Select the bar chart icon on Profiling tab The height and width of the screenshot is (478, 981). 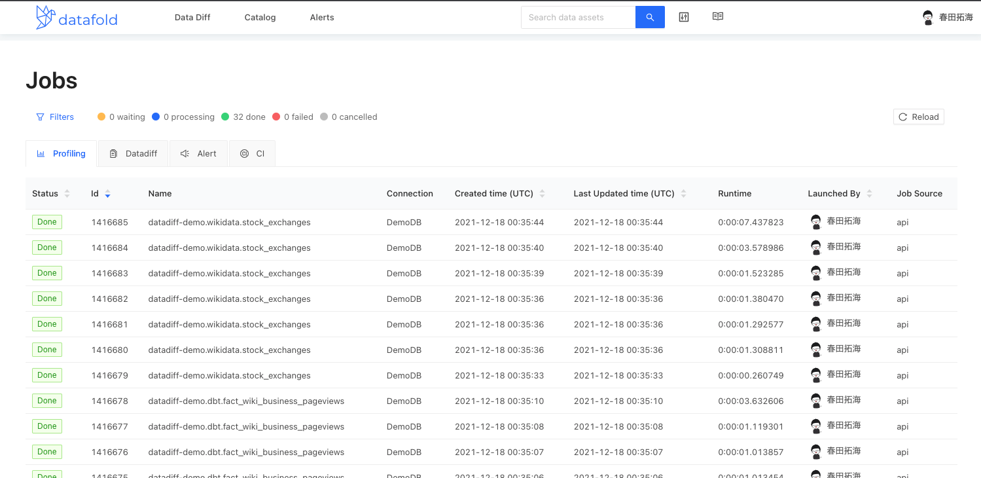point(41,153)
